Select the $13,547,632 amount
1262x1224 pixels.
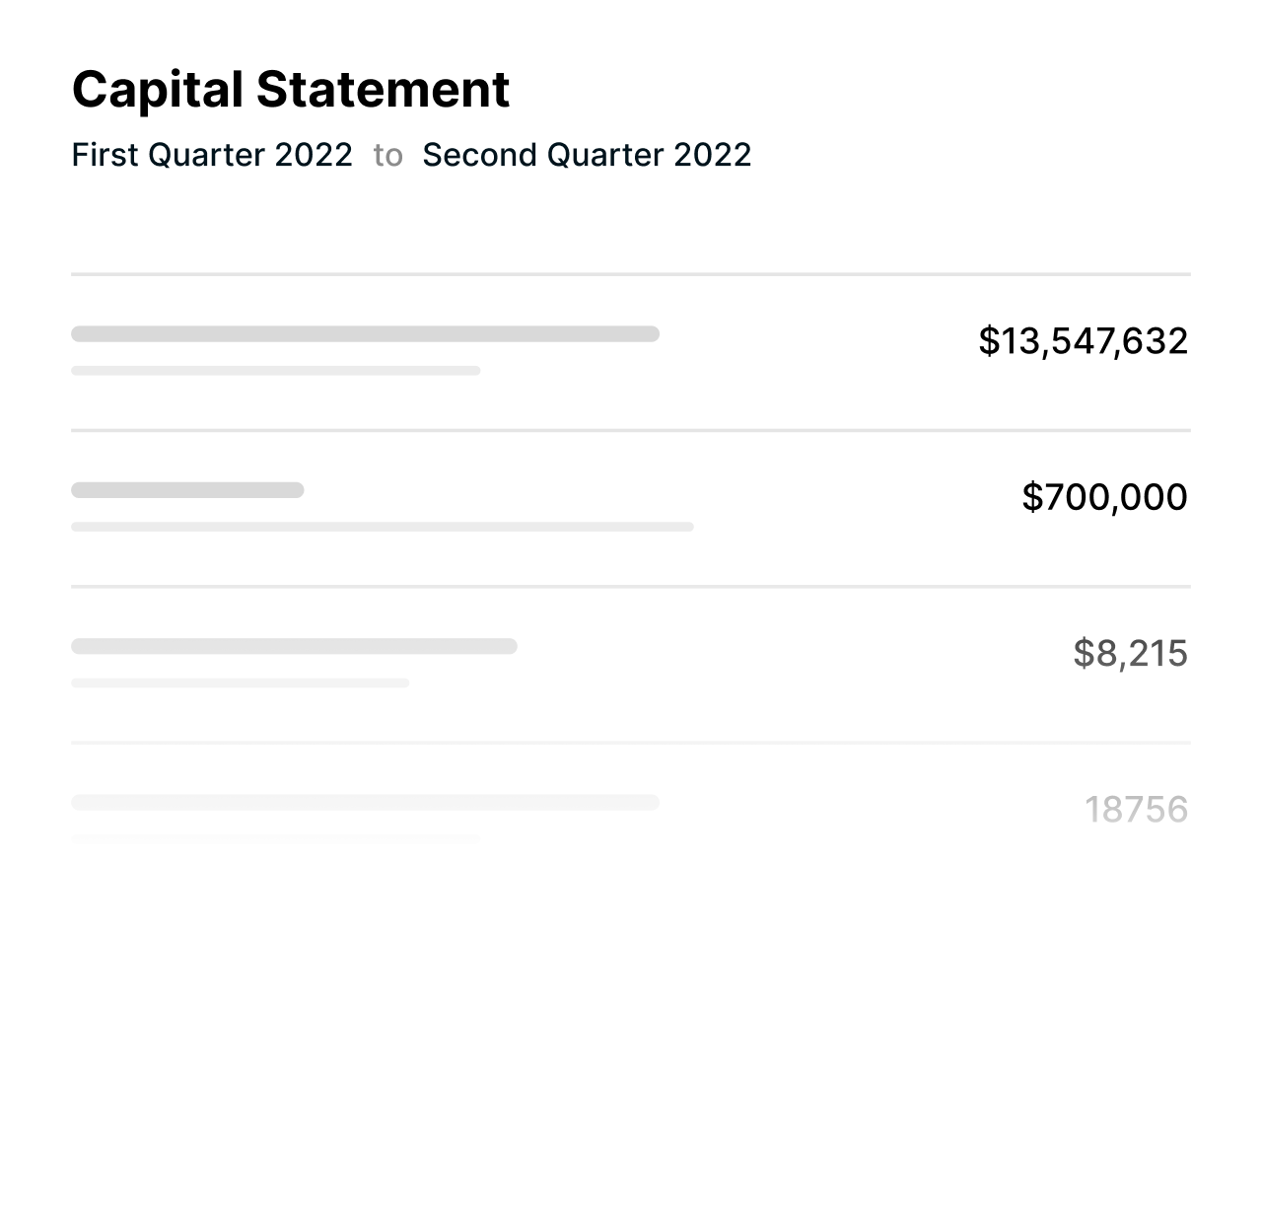(1084, 341)
